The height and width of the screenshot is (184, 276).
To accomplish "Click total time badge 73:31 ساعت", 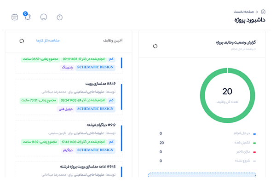I will click(x=39, y=101).
